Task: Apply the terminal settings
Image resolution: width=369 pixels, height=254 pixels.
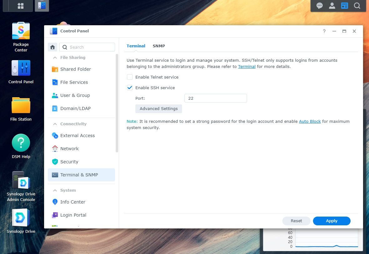Action: click(331, 221)
